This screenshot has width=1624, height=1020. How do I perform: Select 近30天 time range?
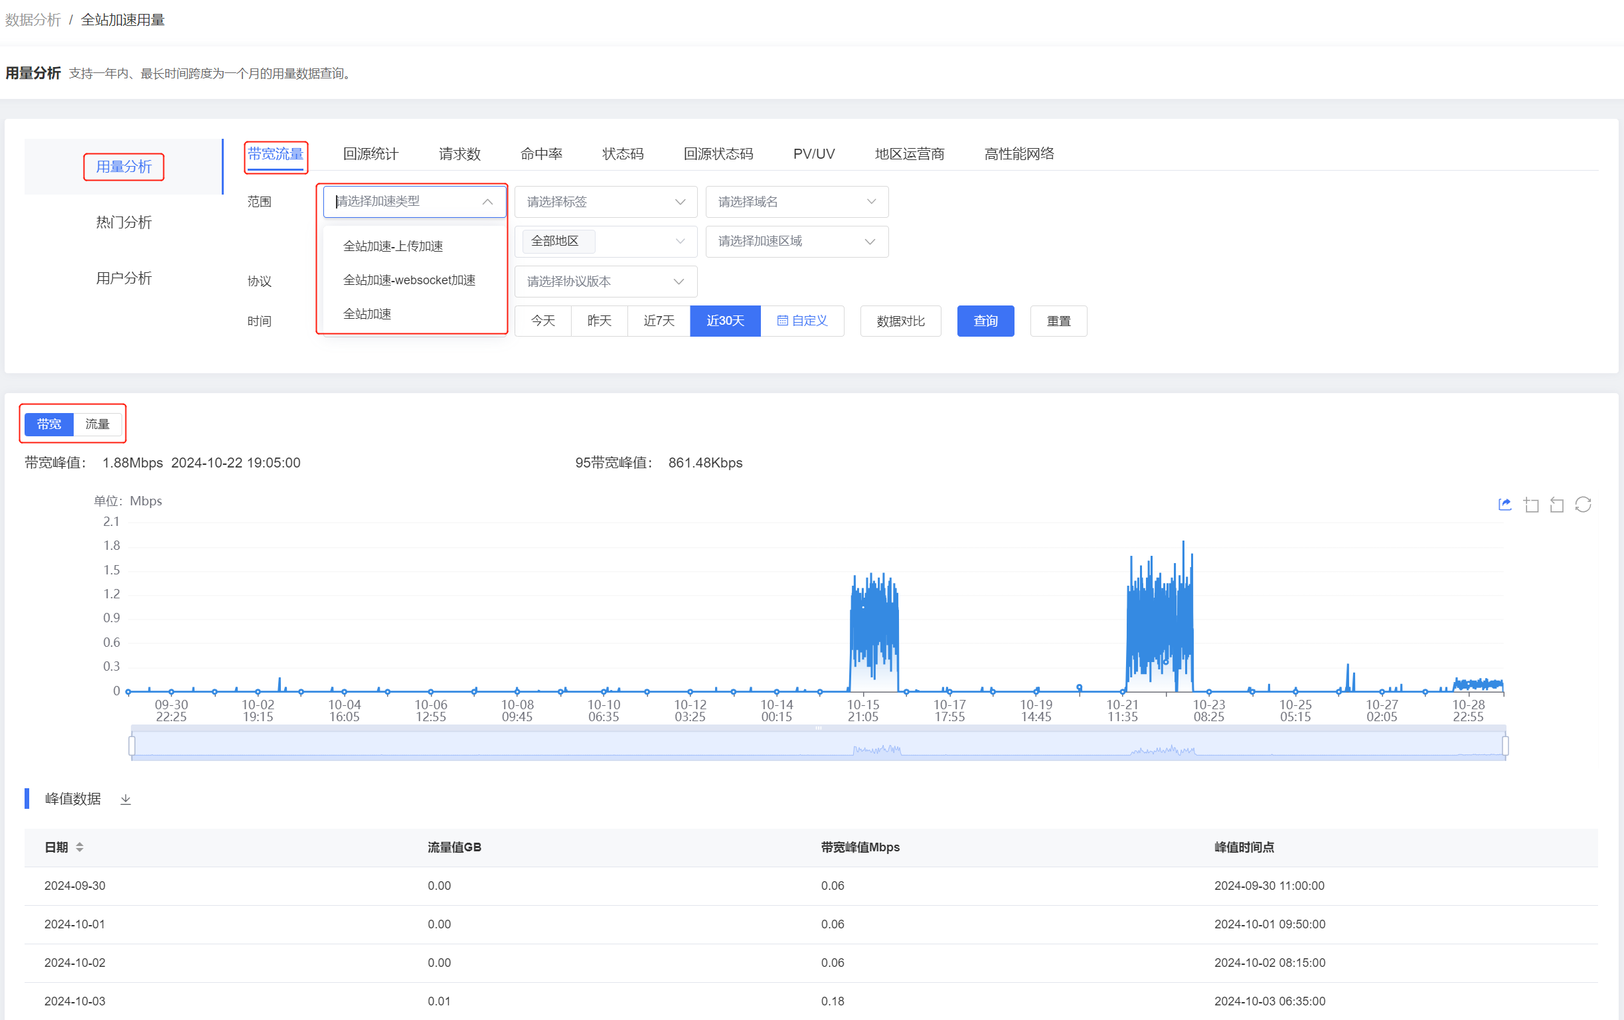(725, 321)
